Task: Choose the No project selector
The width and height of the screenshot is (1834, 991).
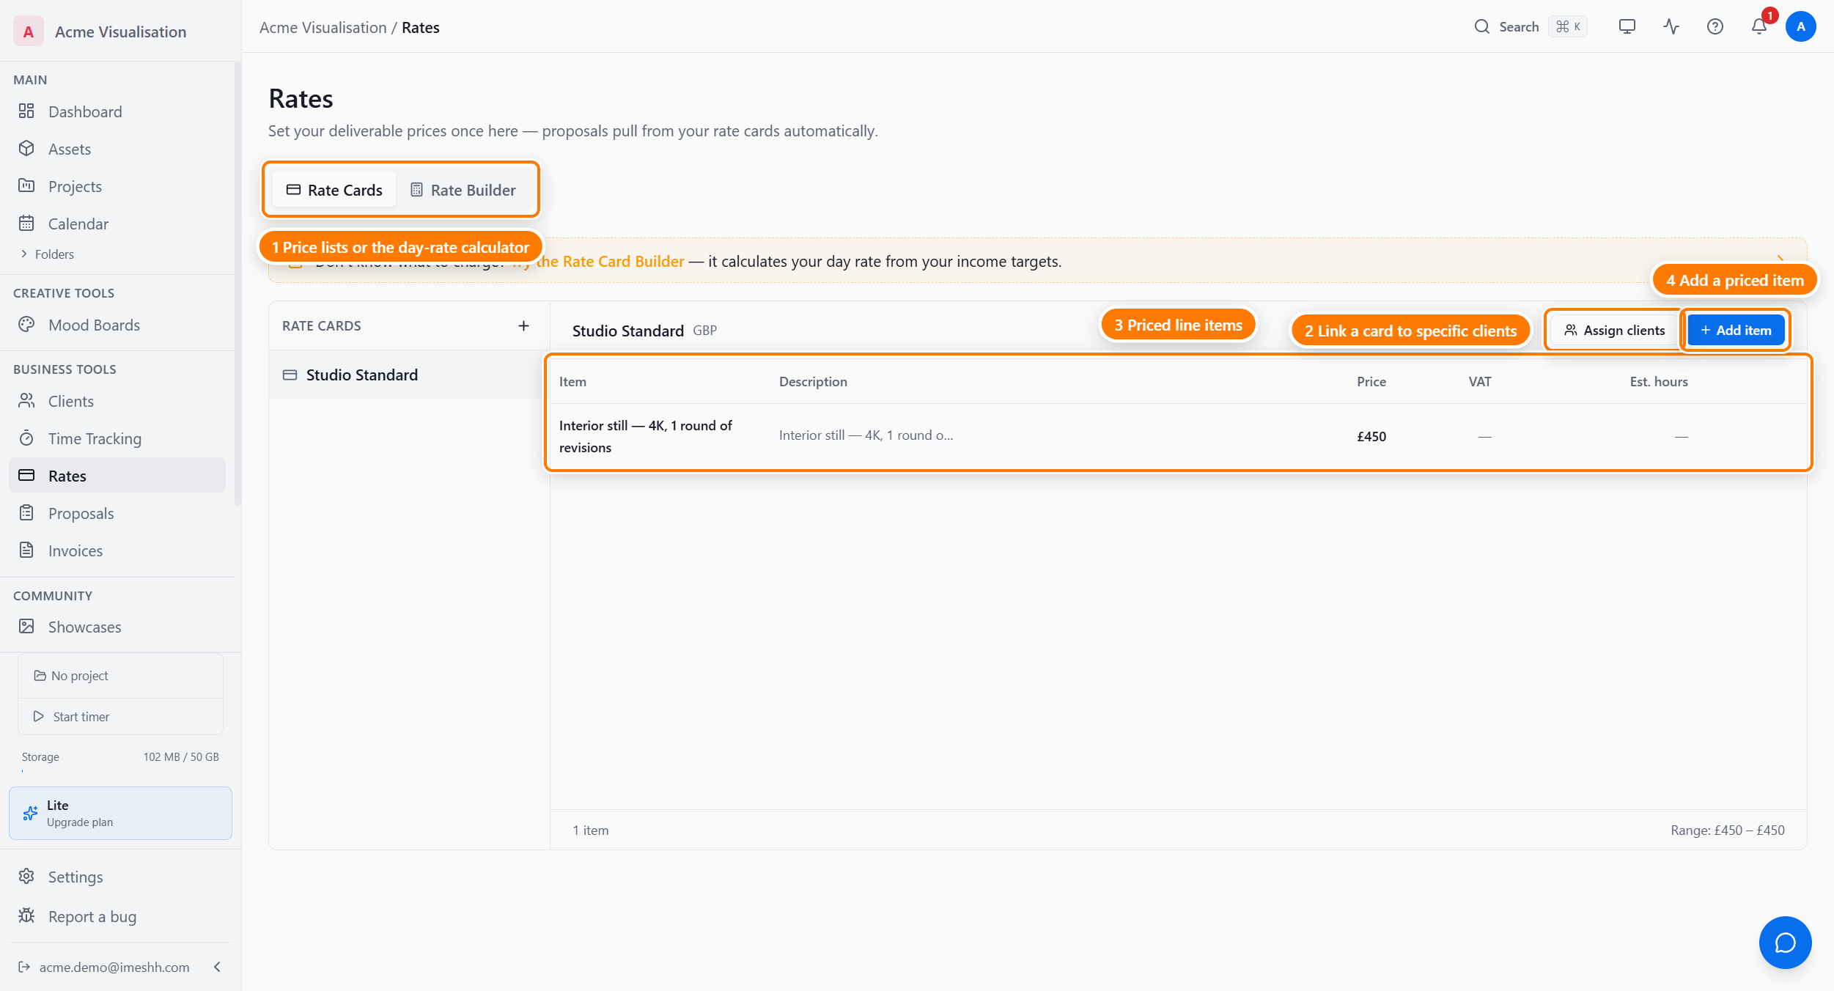Action: [x=121, y=676]
